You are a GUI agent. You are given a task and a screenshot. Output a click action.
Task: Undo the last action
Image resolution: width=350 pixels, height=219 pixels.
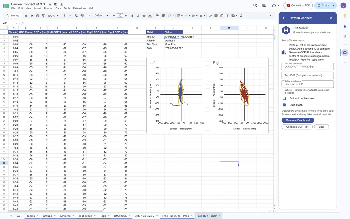[x=26, y=16]
